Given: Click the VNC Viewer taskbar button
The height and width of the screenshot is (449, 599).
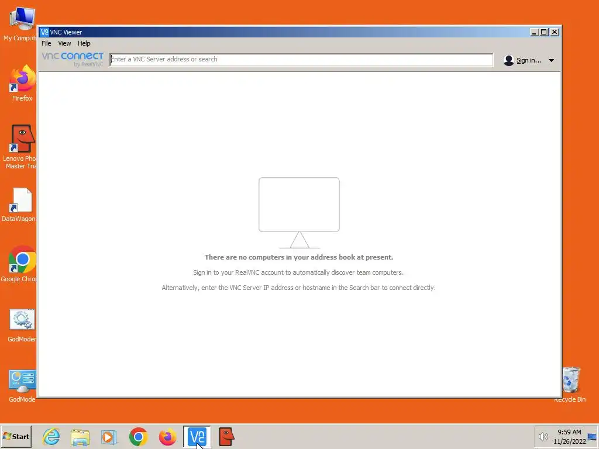Looking at the screenshot, I should pos(197,437).
